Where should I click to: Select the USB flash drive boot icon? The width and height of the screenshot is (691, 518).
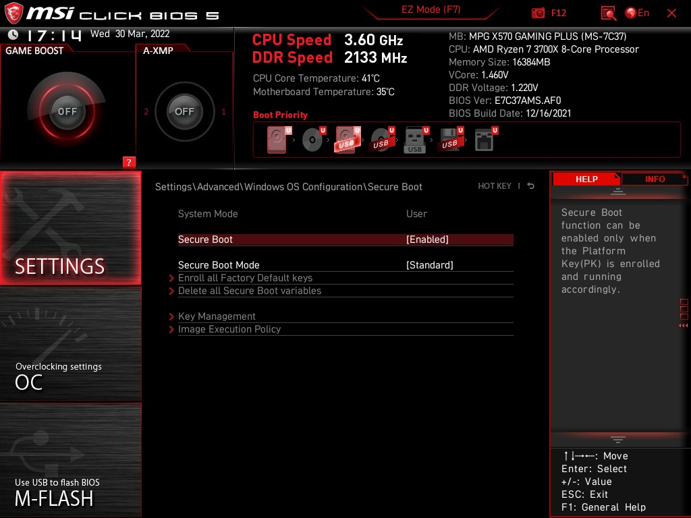point(415,139)
